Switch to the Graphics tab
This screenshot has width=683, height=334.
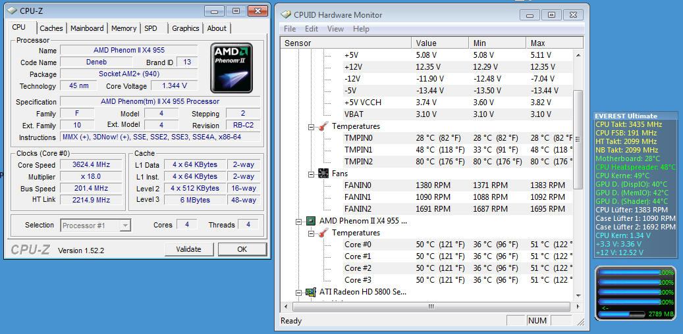coord(186,28)
